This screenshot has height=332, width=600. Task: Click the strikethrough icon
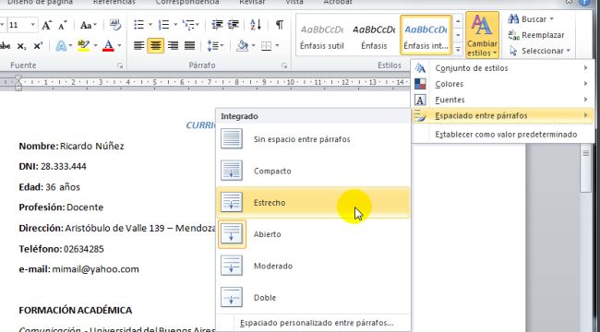point(5,46)
